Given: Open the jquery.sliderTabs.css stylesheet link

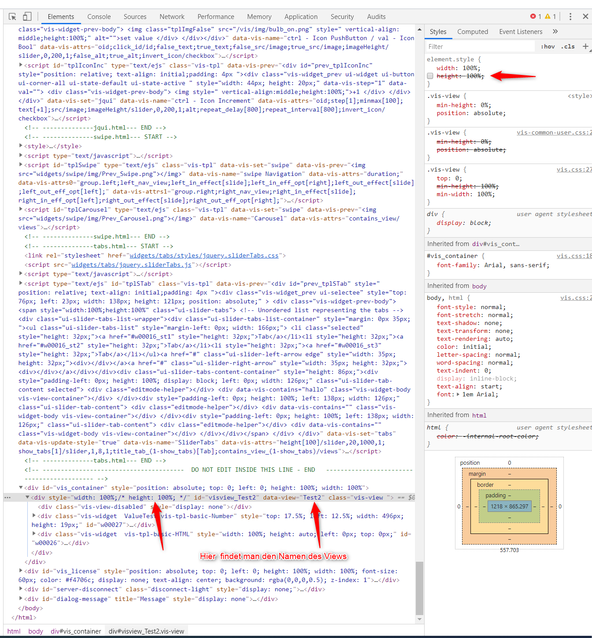Looking at the screenshot, I should [x=204, y=255].
